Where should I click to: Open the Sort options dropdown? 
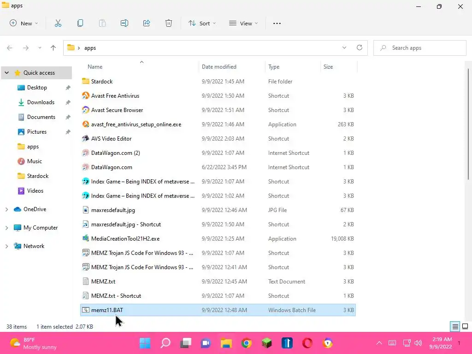pos(202,23)
